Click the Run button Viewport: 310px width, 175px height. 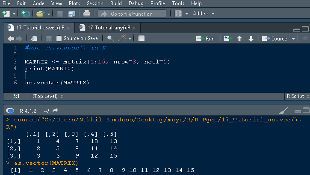tap(206, 38)
